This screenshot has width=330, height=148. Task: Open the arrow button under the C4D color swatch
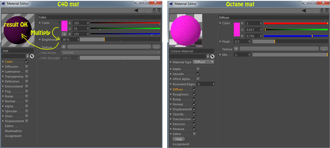[64, 34]
